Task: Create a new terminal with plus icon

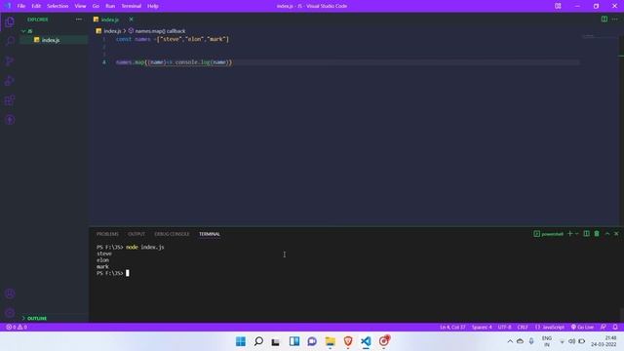Action: coord(569,234)
